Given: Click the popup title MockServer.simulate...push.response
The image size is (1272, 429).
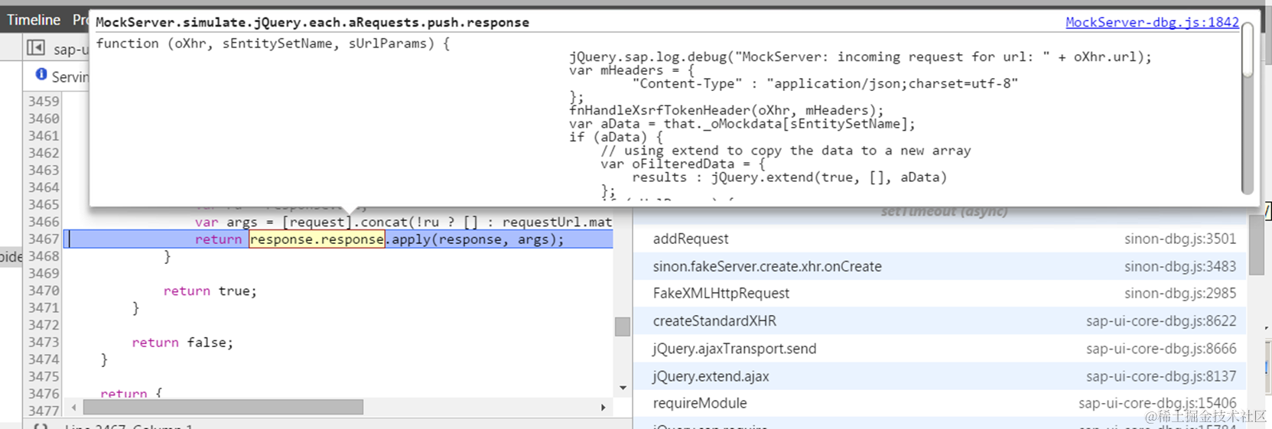Looking at the screenshot, I should (312, 22).
